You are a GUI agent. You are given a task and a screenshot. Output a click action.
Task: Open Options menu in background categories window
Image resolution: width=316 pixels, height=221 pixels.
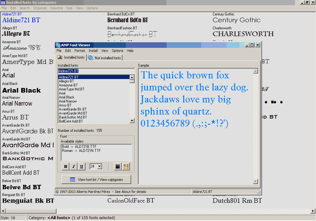pos(92,8)
